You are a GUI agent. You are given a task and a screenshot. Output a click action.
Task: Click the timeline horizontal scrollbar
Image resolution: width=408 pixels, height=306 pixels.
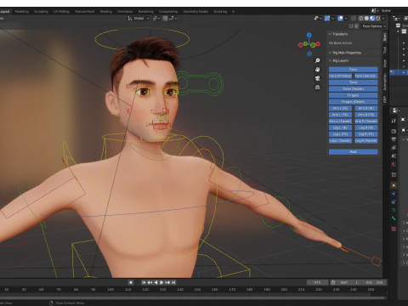coord(193,297)
